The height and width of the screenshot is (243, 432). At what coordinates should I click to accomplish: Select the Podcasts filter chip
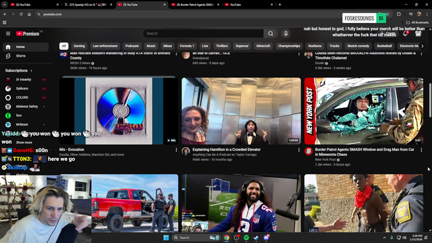pos(132,46)
